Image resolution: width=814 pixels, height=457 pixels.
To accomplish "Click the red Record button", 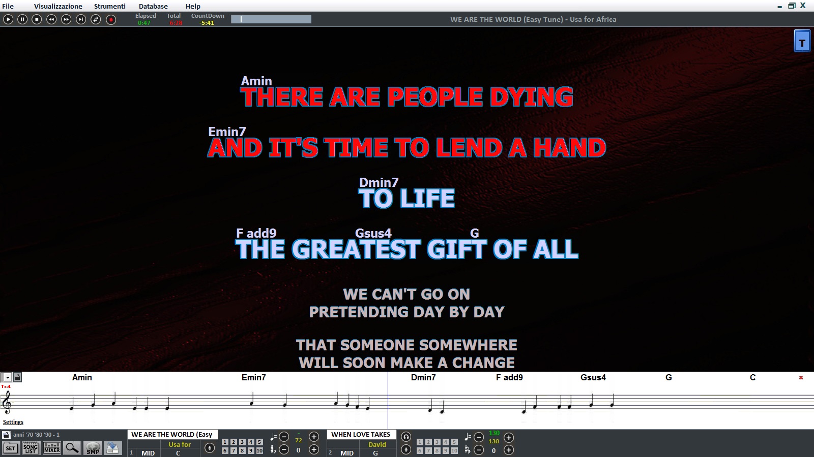I will pos(111,19).
